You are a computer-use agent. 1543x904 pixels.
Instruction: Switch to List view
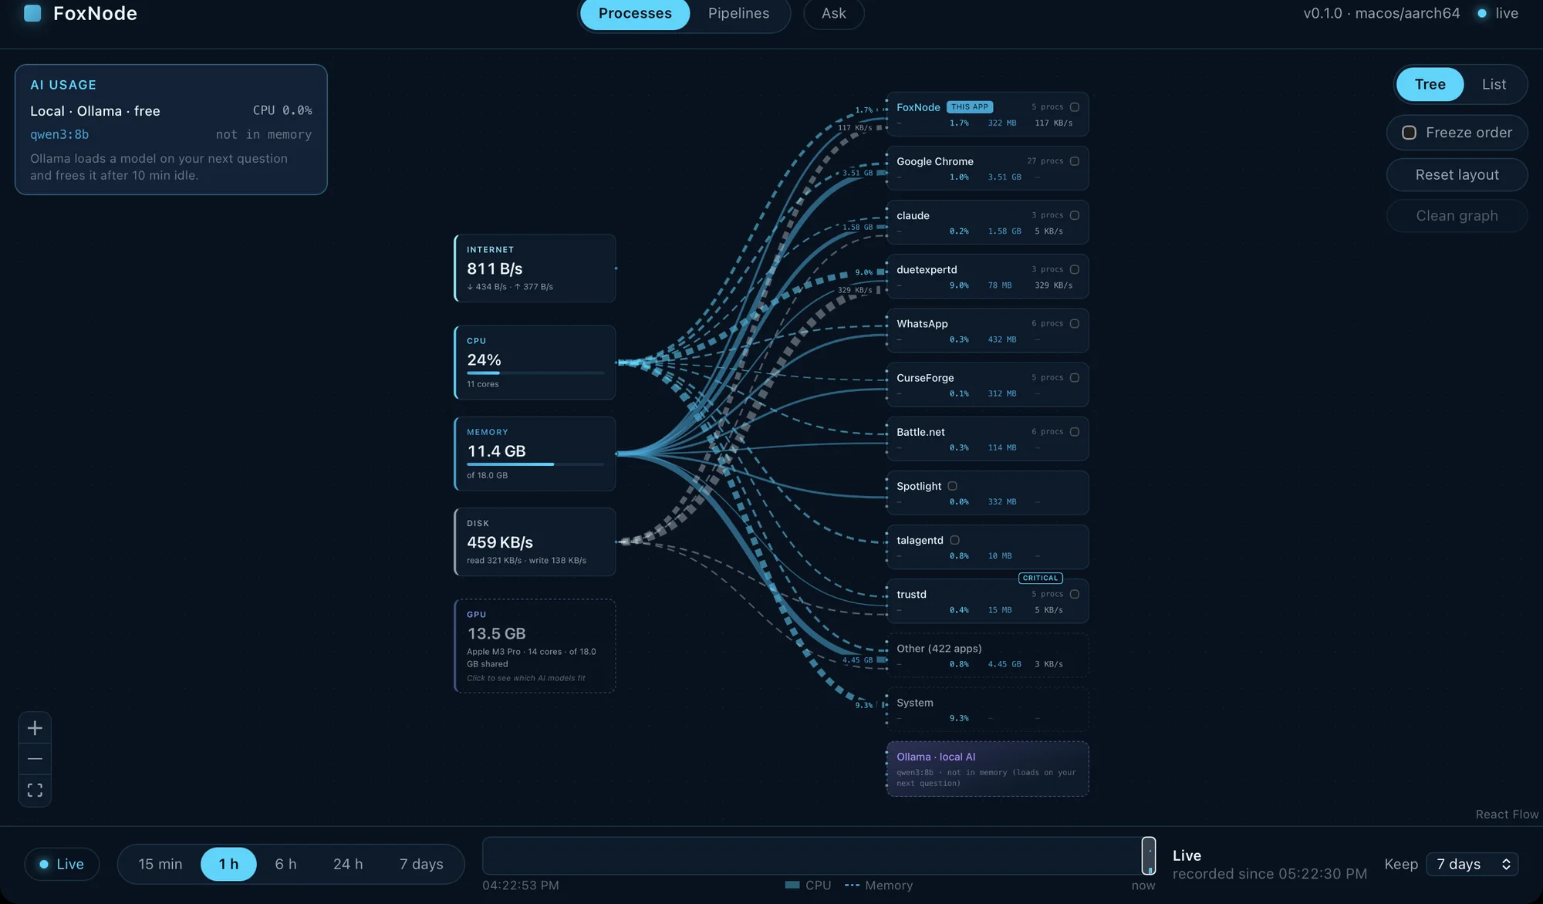coord(1494,84)
